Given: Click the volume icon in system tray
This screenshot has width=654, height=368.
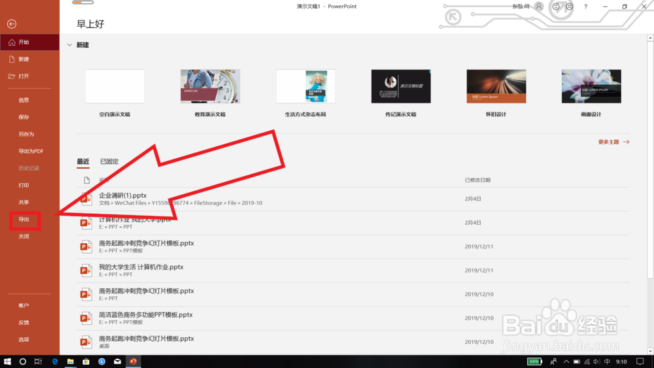Looking at the screenshot, I should pyautogui.click(x=596, y=361).
